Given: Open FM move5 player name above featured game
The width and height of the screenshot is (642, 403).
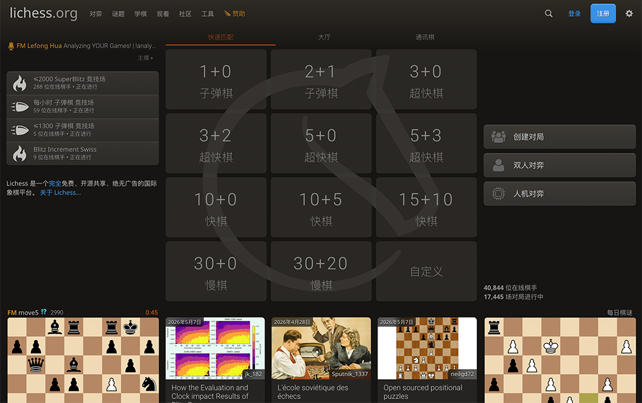Looking at the screenshot, I should (x=23, y=313).
